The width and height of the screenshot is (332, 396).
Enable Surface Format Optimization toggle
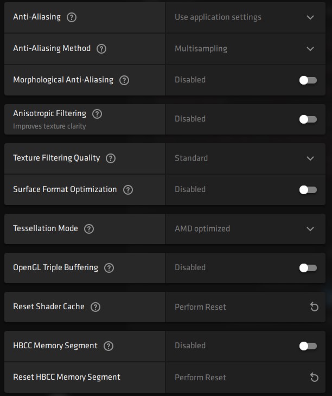pos(308,190)
